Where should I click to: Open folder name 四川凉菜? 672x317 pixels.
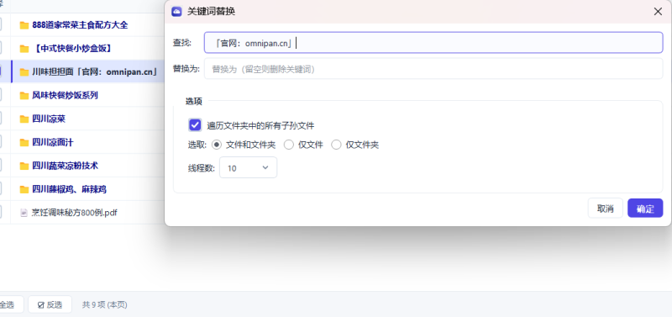coord(49,119)
